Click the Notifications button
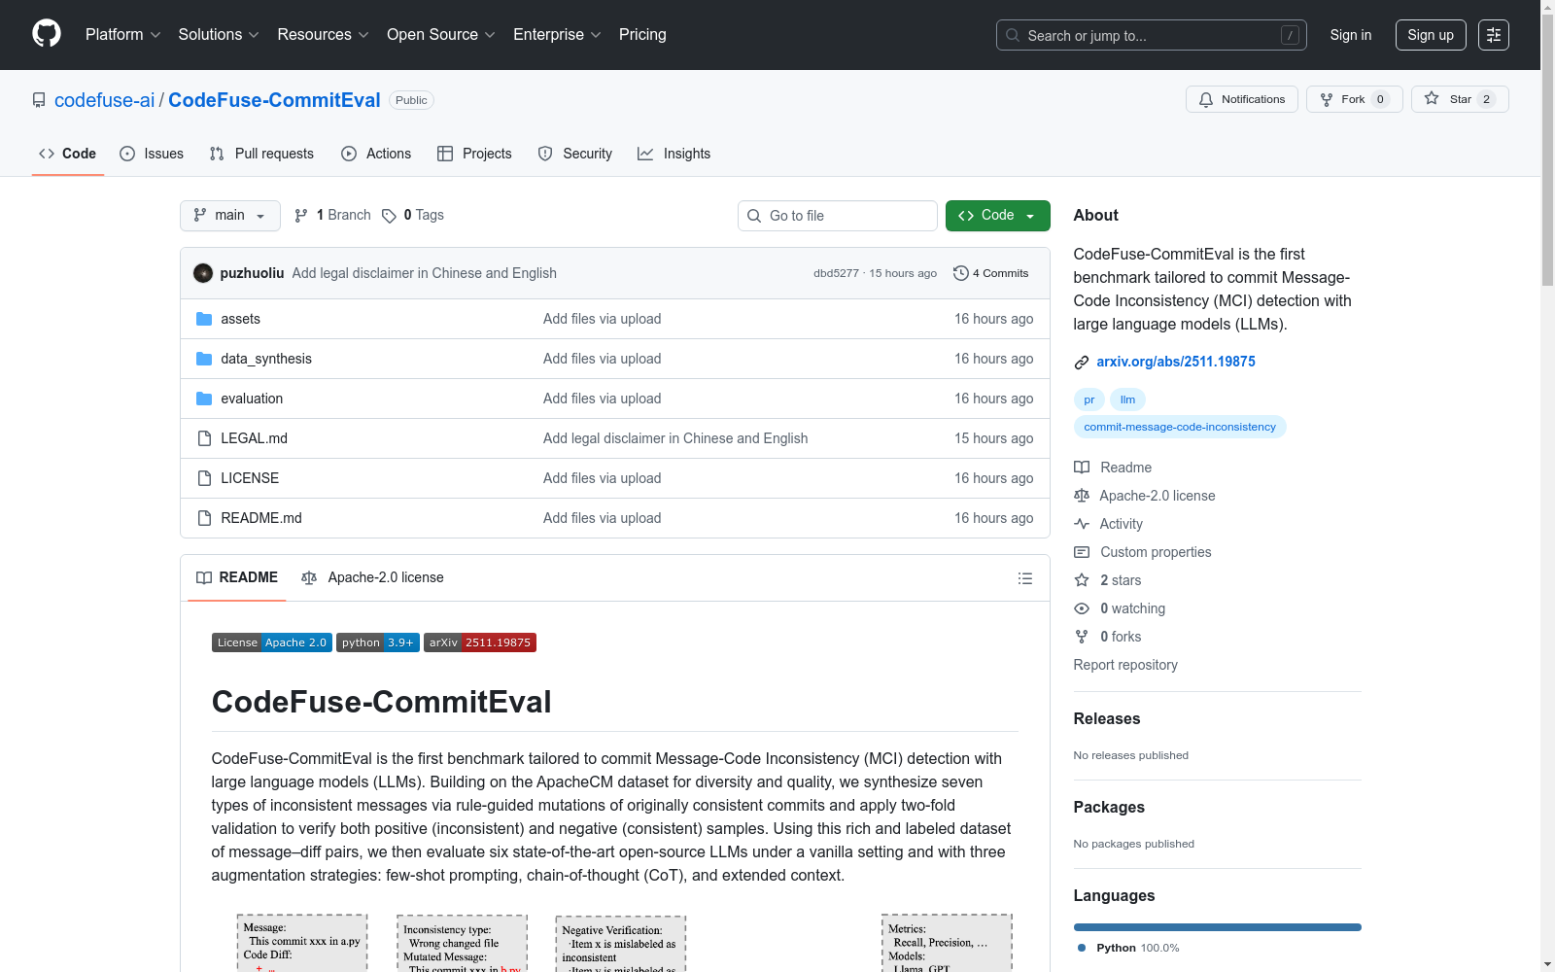The width and height of the screenshot is (1555, 972). click(x=1242, y=99)
